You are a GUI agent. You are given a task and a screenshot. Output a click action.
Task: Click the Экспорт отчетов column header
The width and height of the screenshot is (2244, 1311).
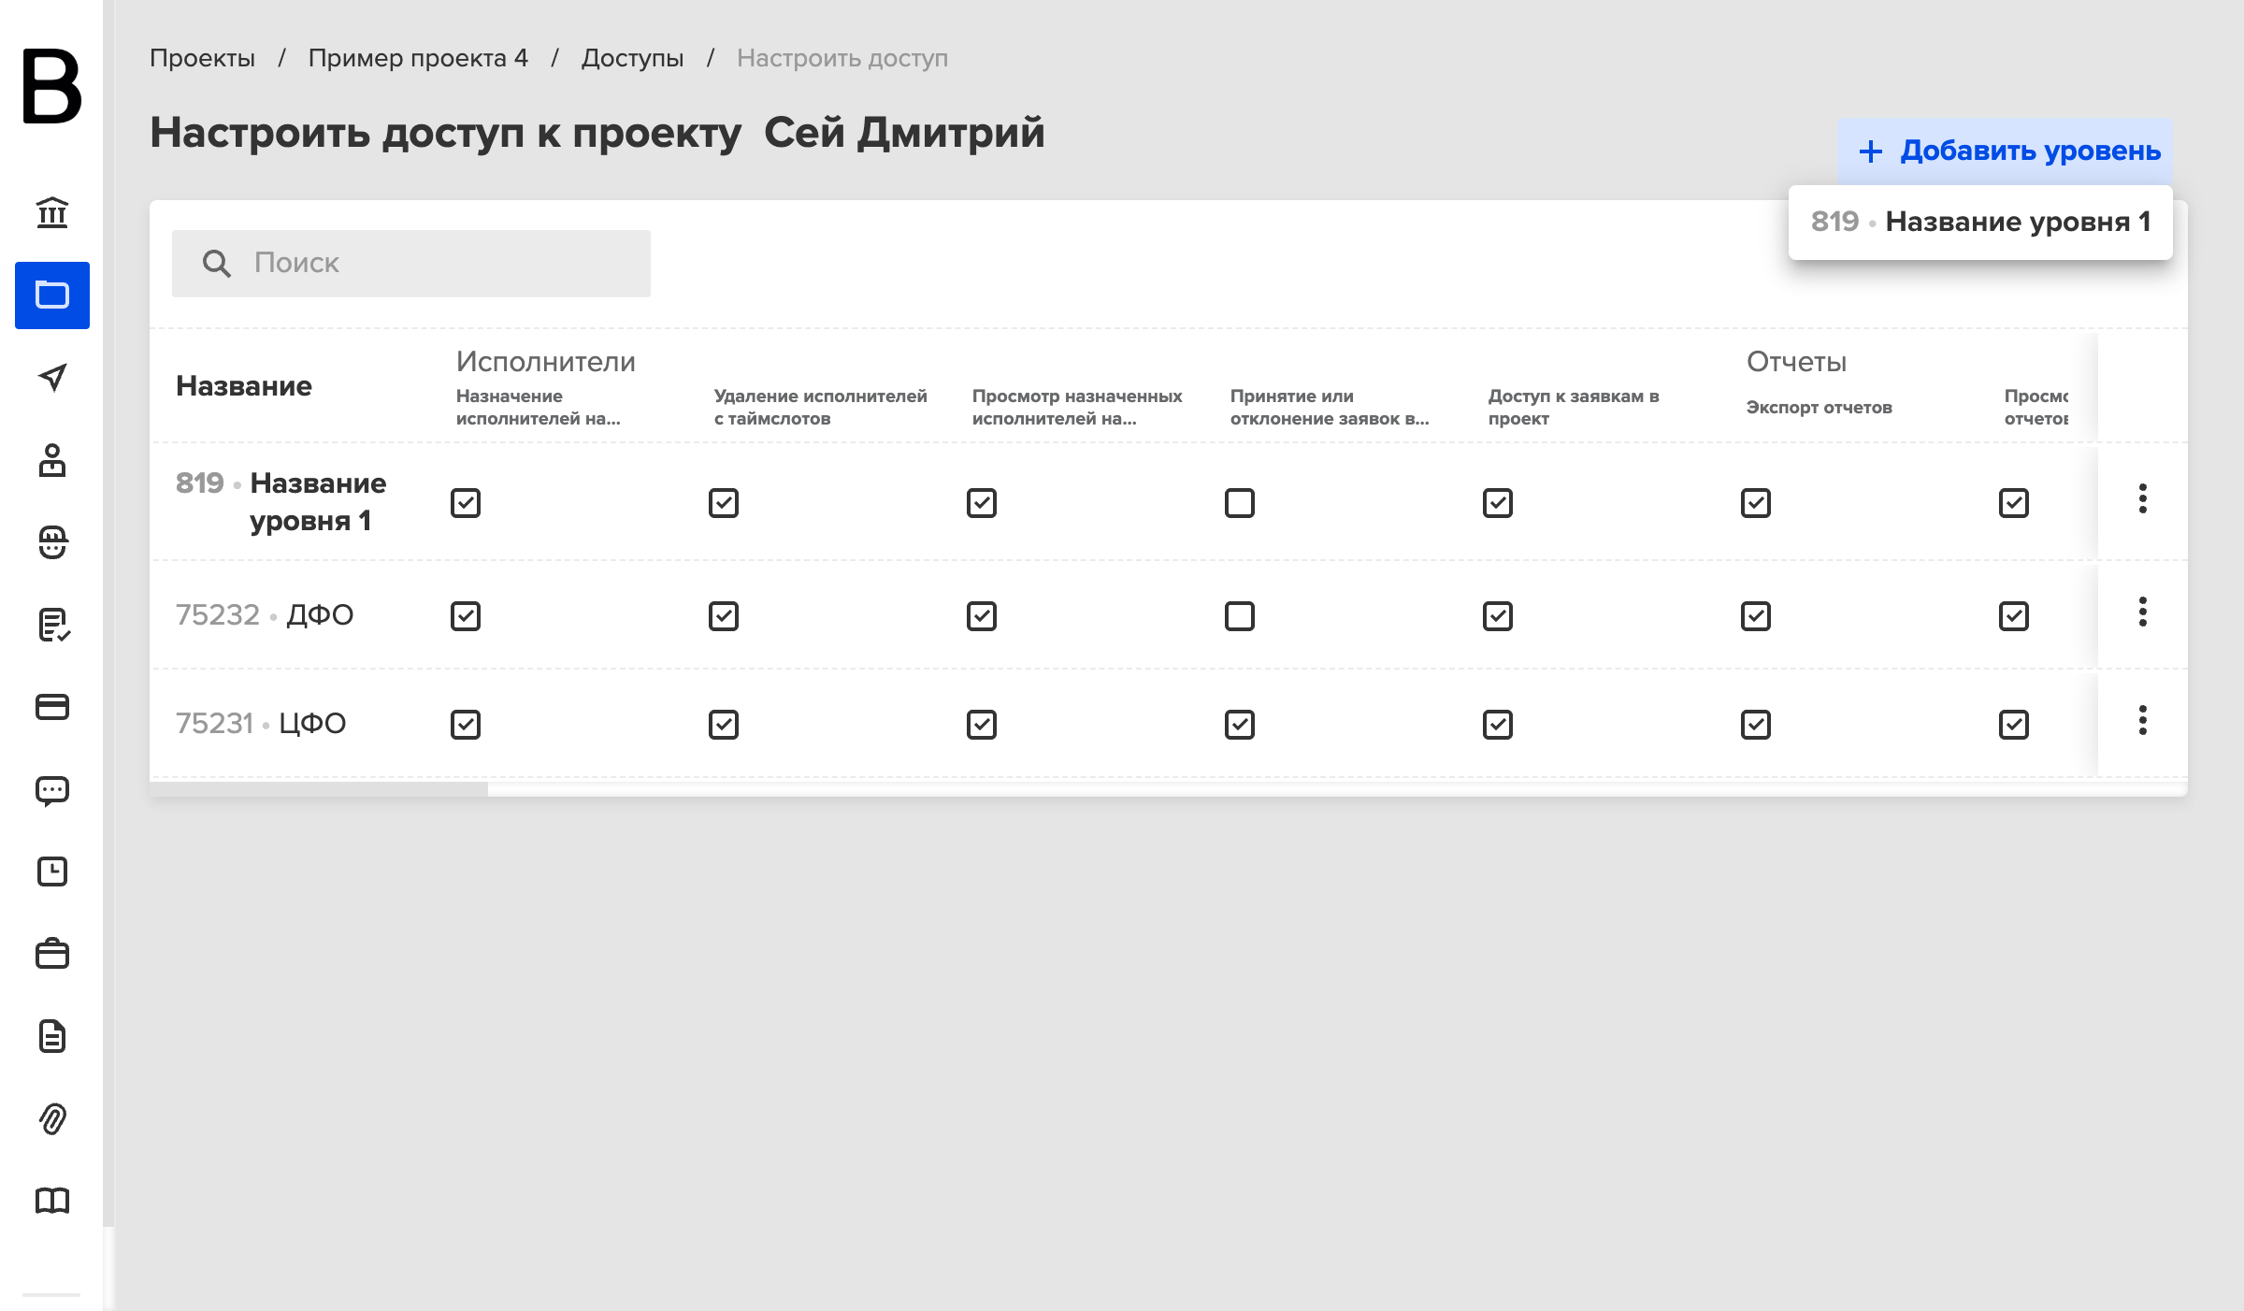(x=1819, y=408)
